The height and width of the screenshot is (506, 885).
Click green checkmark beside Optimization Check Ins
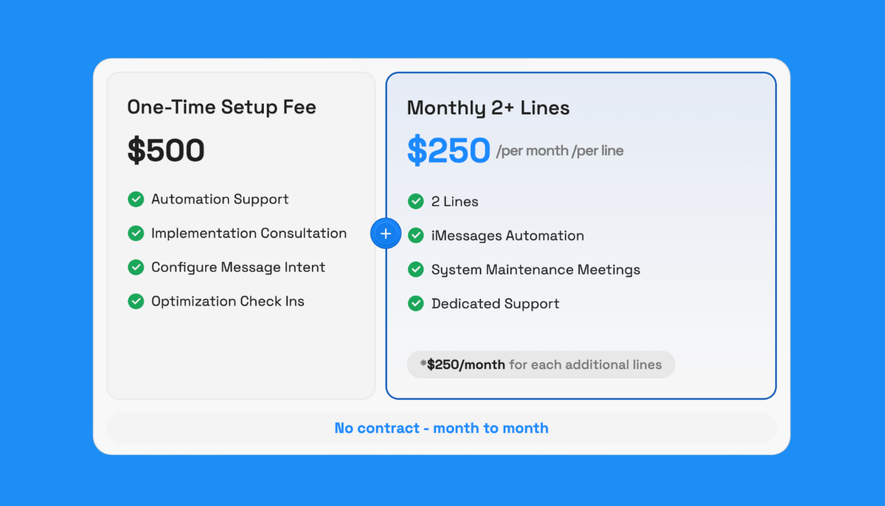[x=136, y=301]
